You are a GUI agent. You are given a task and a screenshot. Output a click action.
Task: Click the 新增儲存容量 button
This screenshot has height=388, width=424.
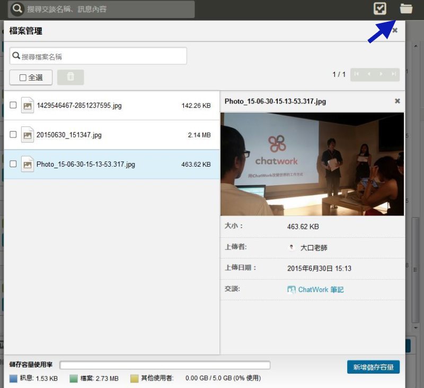(373, 367)
